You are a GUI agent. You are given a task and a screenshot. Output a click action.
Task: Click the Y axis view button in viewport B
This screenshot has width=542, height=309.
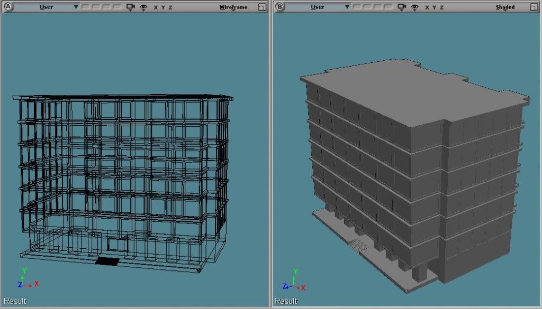(x=434, y=7)
